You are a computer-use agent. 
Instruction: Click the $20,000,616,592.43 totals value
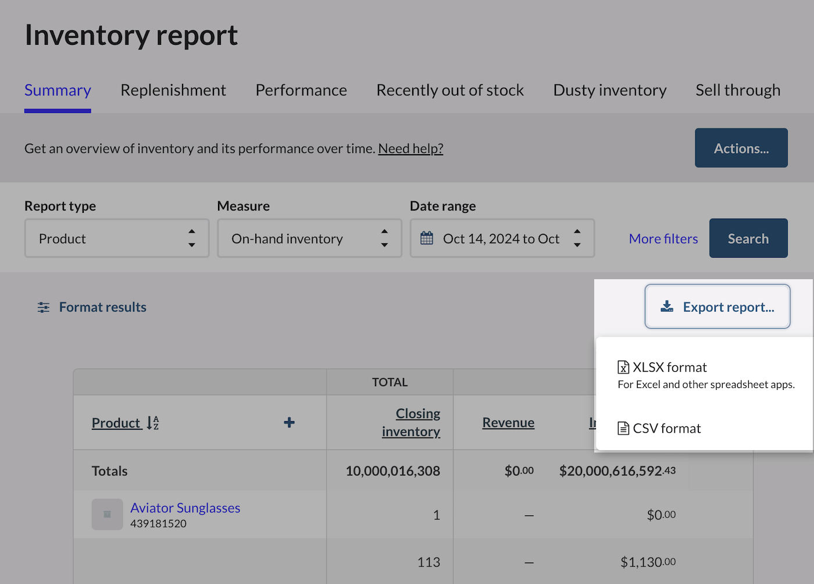click(x=617, y=471)
